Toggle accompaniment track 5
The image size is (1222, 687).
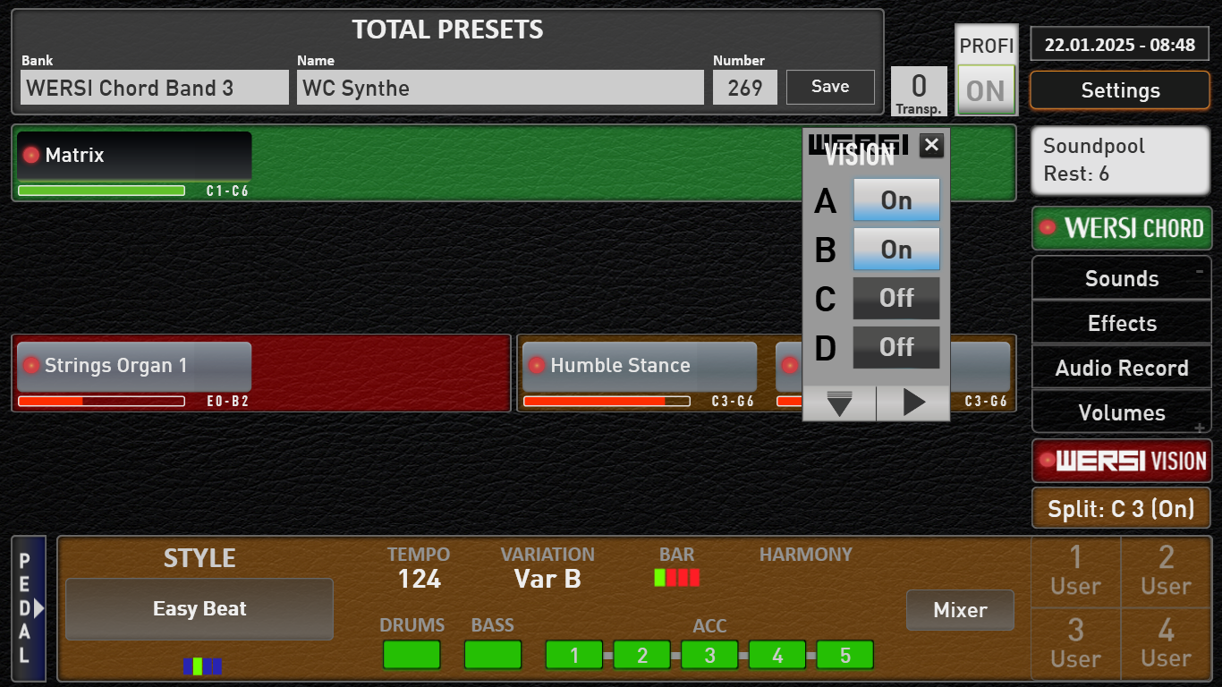(x=845, y=655)
